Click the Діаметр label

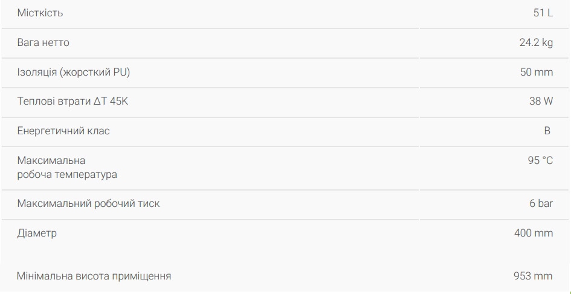point(37,233)
